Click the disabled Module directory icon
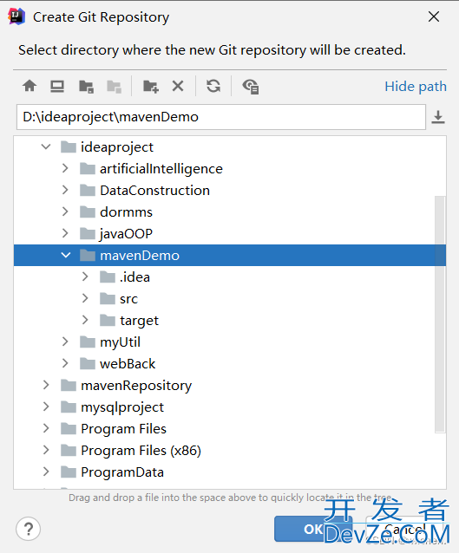The image size is (459, 553). click(x=114, y=86)
